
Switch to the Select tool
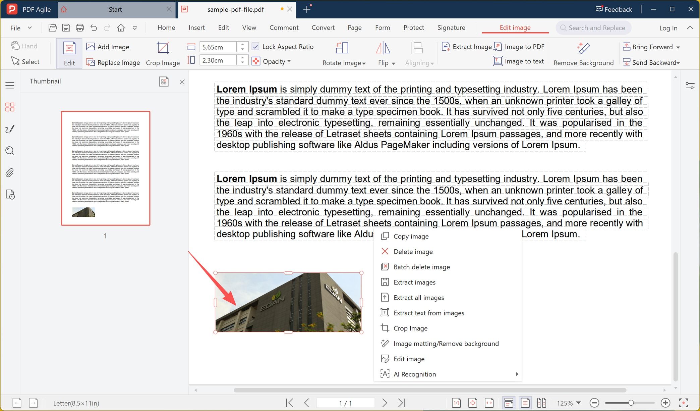click(25, 61)
